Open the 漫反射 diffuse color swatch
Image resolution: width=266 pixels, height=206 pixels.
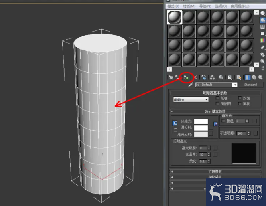201,128
